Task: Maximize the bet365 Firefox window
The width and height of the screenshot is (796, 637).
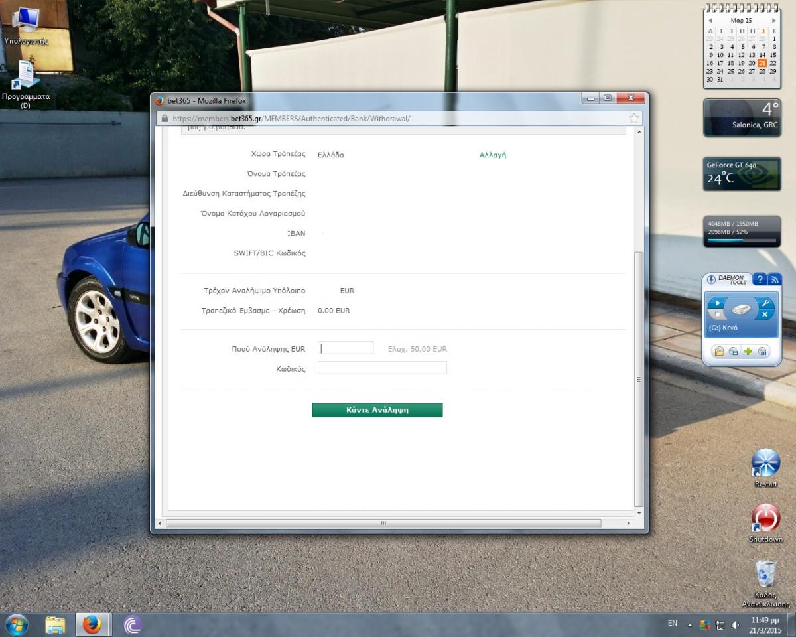Action: (607, 98)
